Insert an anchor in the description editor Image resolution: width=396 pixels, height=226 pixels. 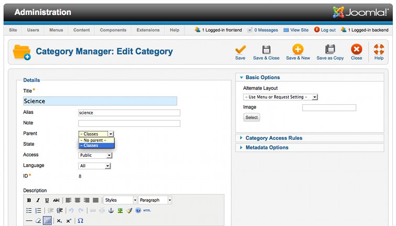click(111, 210)
